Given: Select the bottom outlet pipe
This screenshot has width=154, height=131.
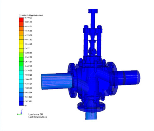Looking at the screenshot, I should coord(91,116).
